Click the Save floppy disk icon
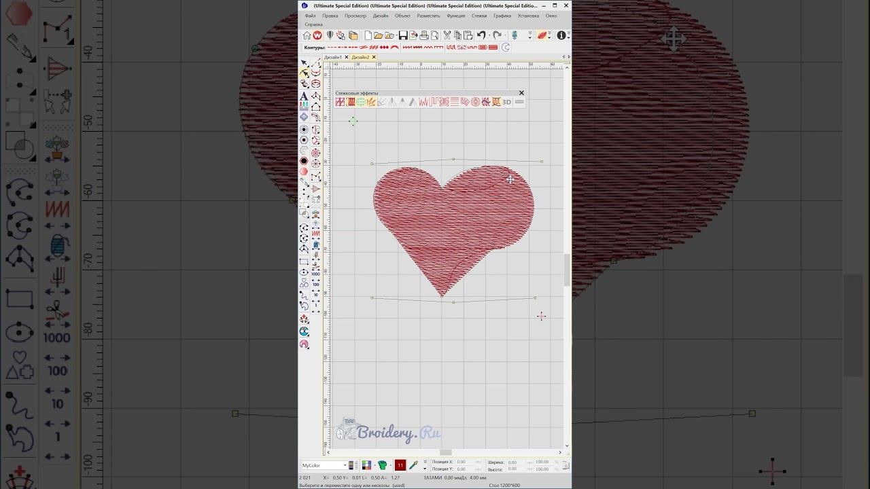Screen dimensions: 870x489 (403, 35)
